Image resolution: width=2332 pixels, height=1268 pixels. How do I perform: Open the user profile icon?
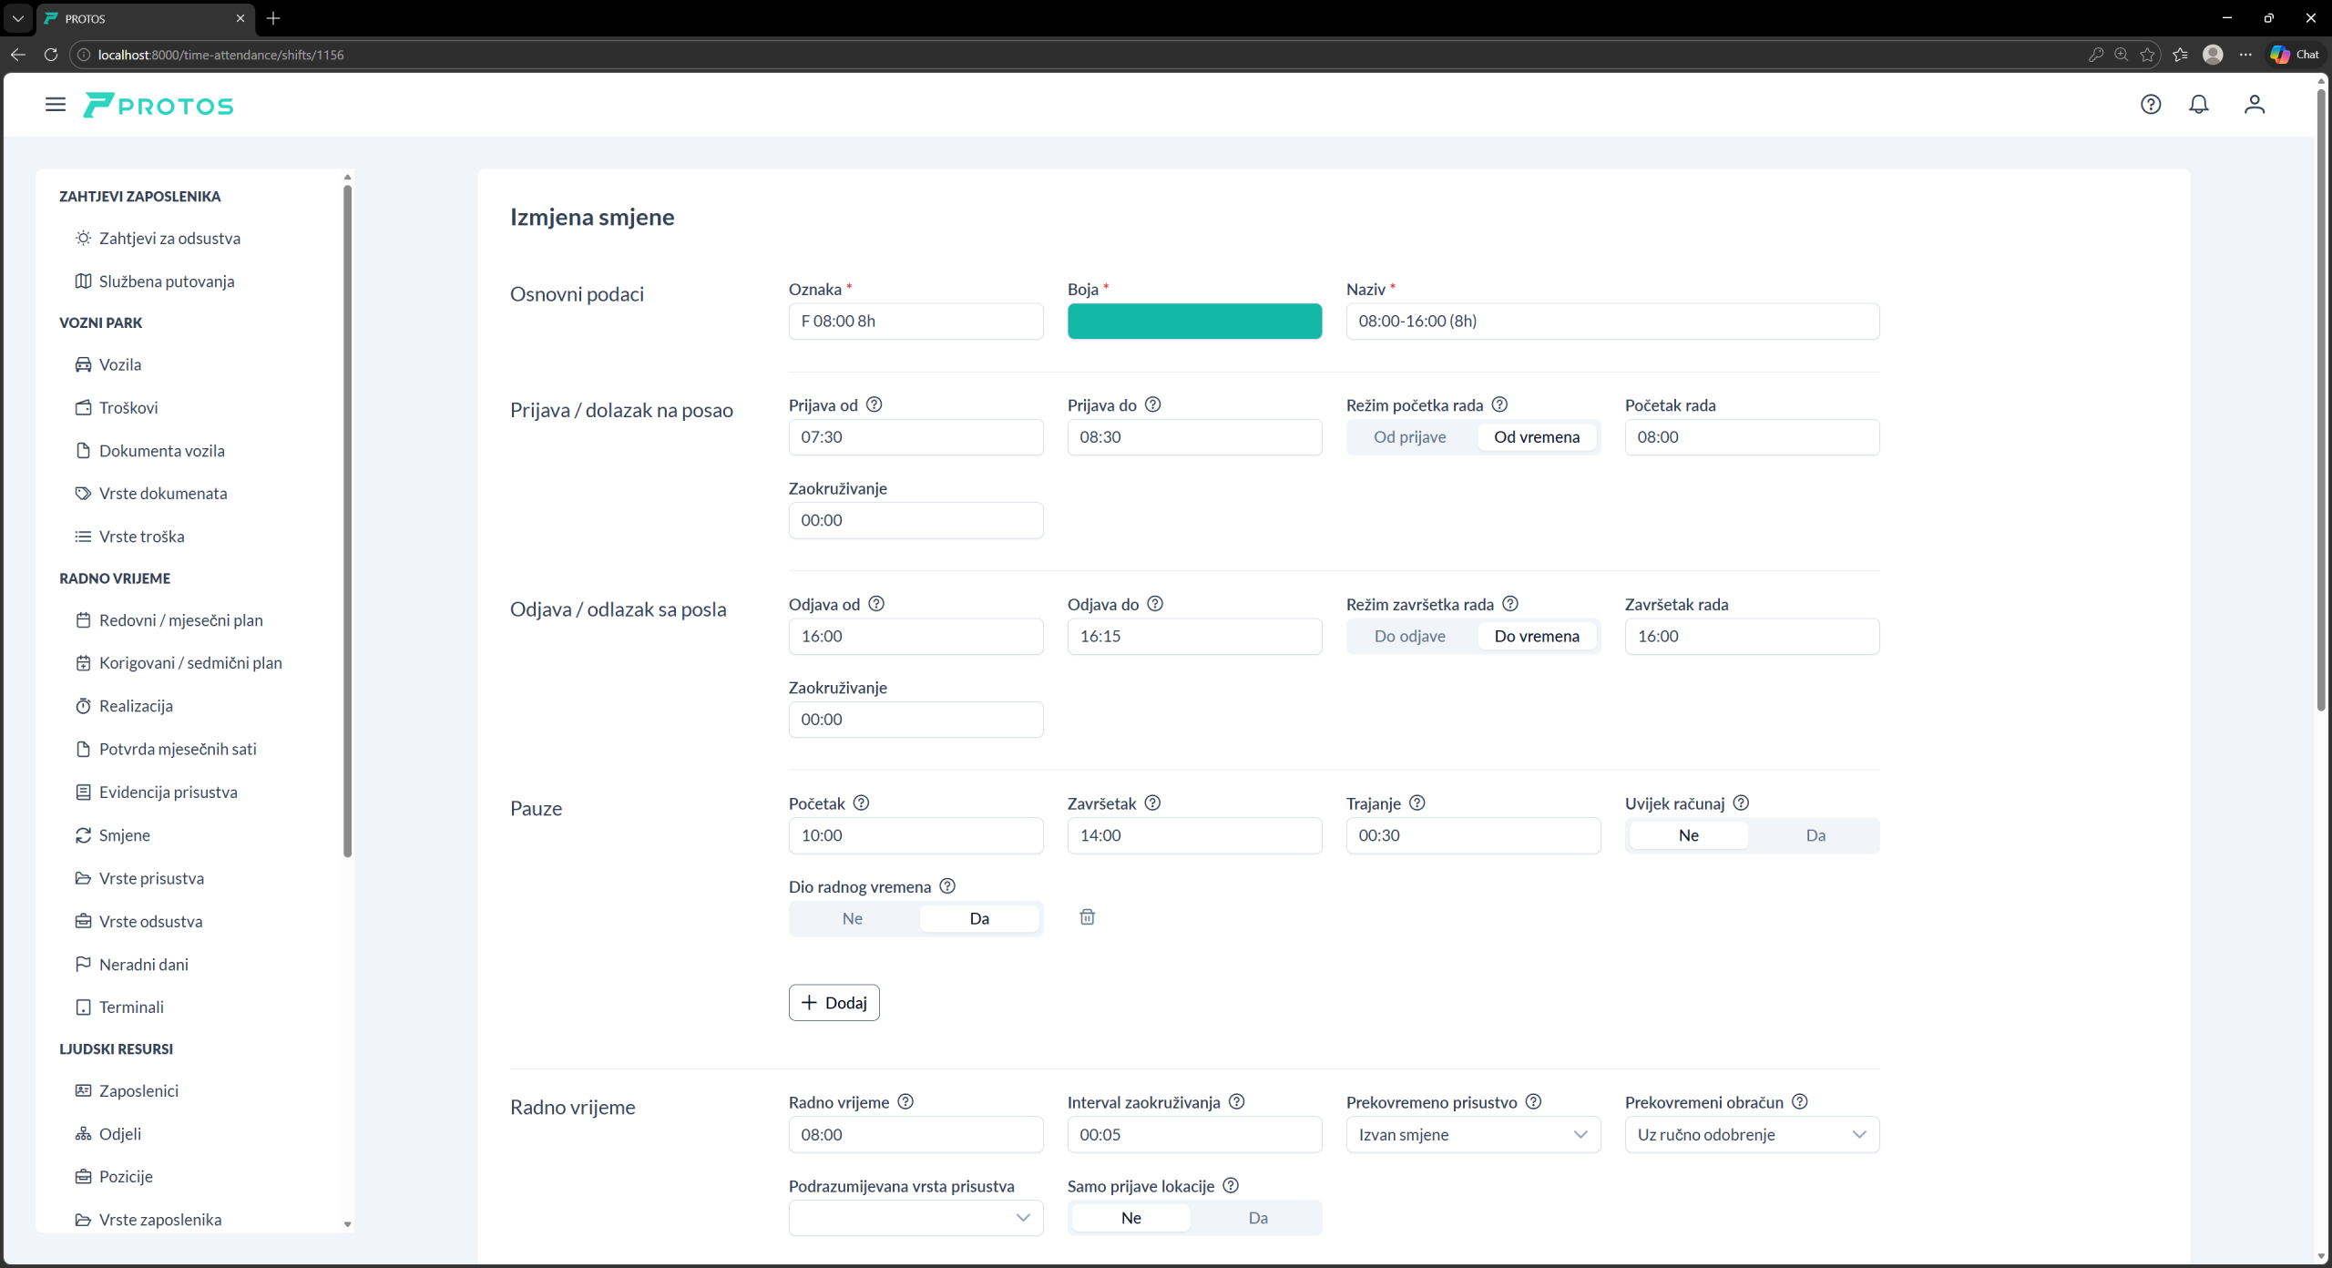[x=2254, y=105]
